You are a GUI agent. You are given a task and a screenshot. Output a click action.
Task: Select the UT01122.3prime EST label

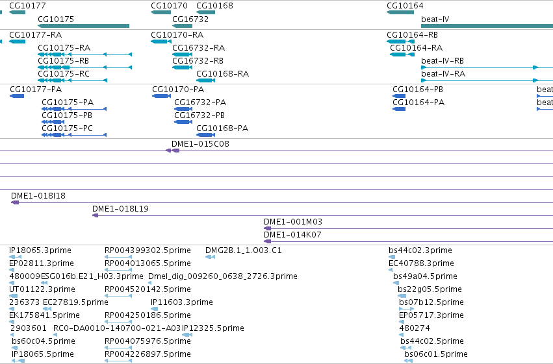tap(42, 290)
